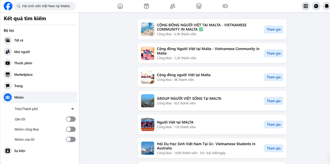Viewport: 330px width, 164px height.
Task: Select the Sự kiện filter
Action: tap(40, 151)
